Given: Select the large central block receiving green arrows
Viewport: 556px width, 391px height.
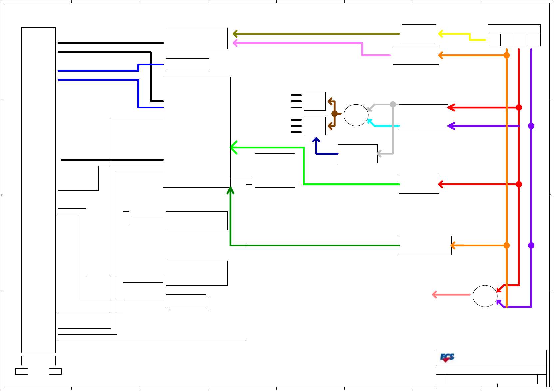Looking at the screenshot, I should [197, 132].
